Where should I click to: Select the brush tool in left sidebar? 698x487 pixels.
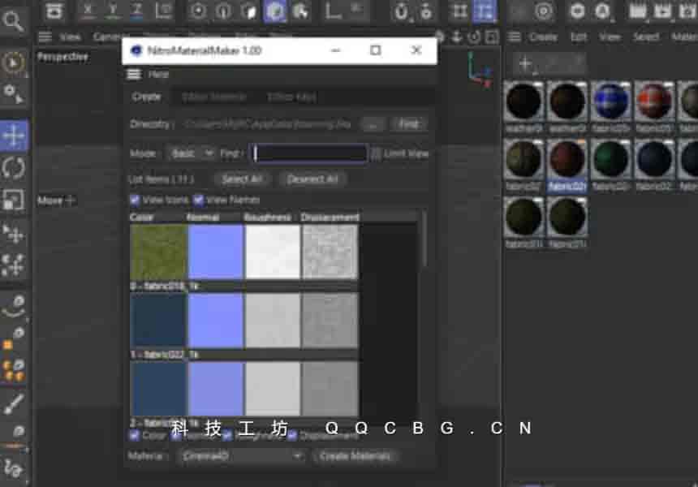13,403
